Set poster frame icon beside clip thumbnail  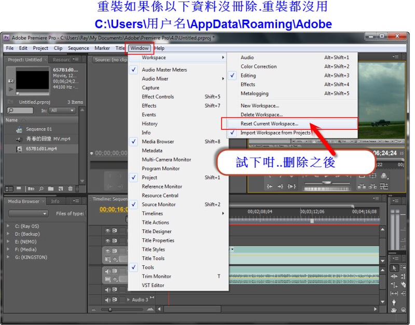click(11, 81)
